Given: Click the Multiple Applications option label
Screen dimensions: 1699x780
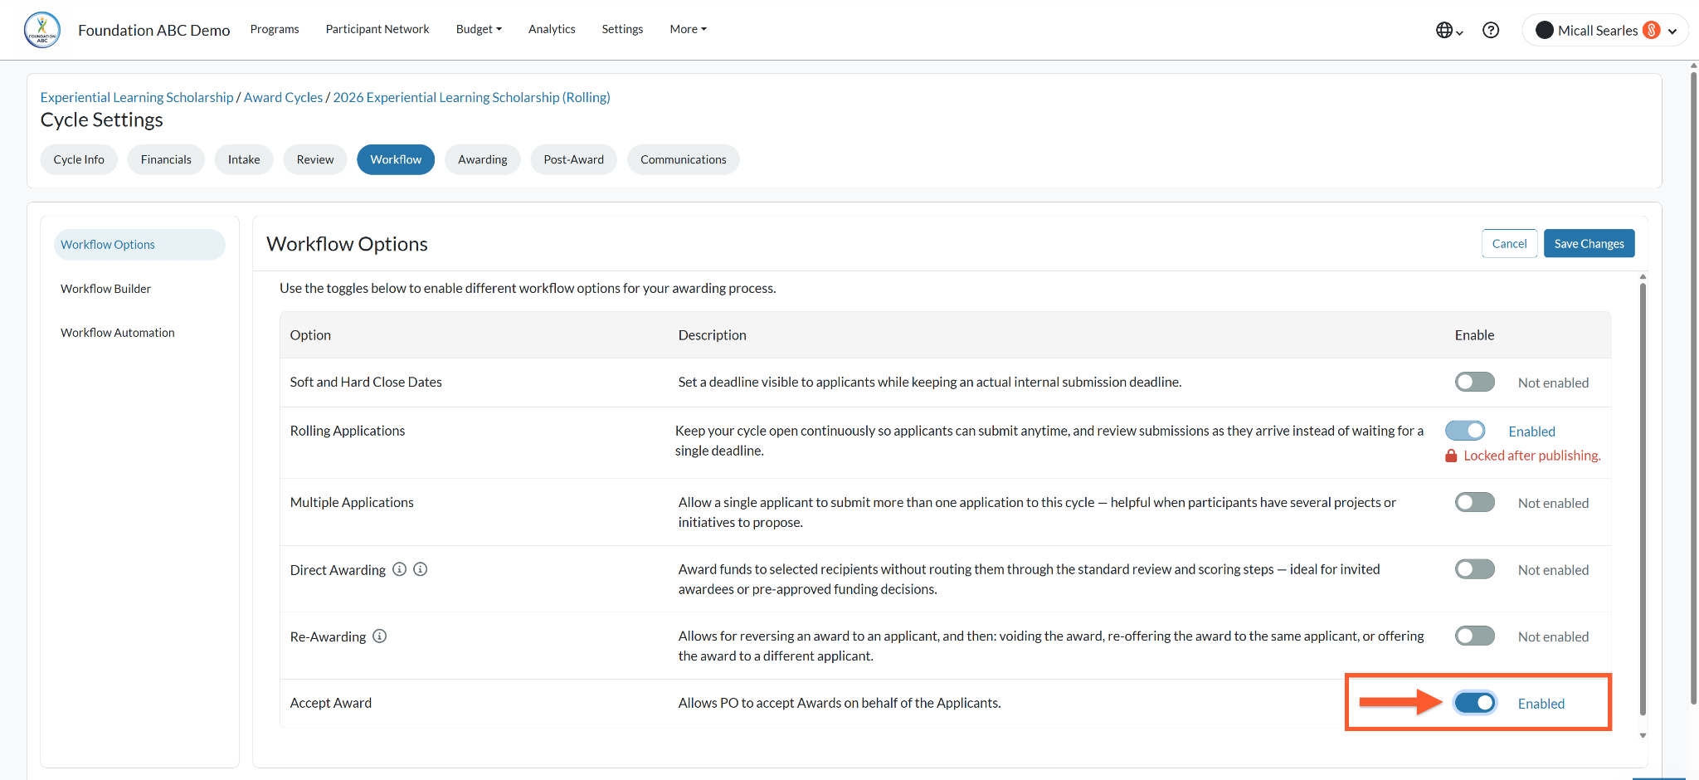Looking at the screenshot, I should coord(352,502).
